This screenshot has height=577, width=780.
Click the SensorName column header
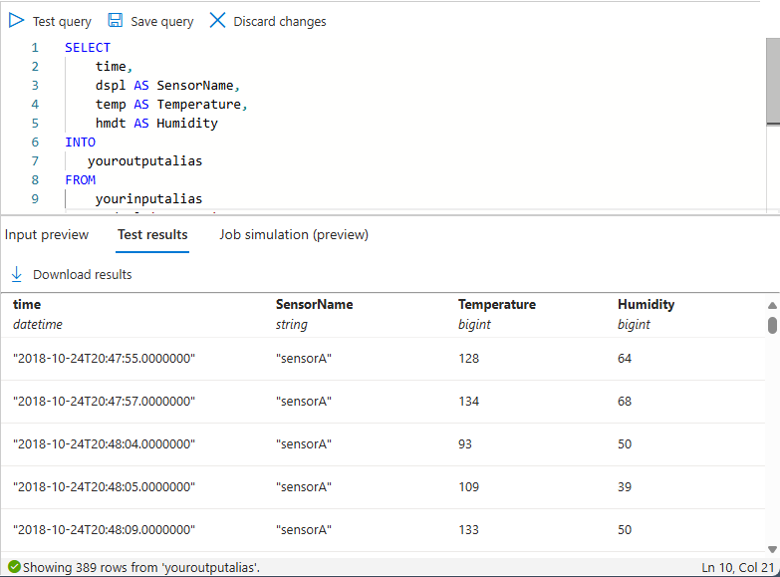pyautogui.click(x=315, y=304)
